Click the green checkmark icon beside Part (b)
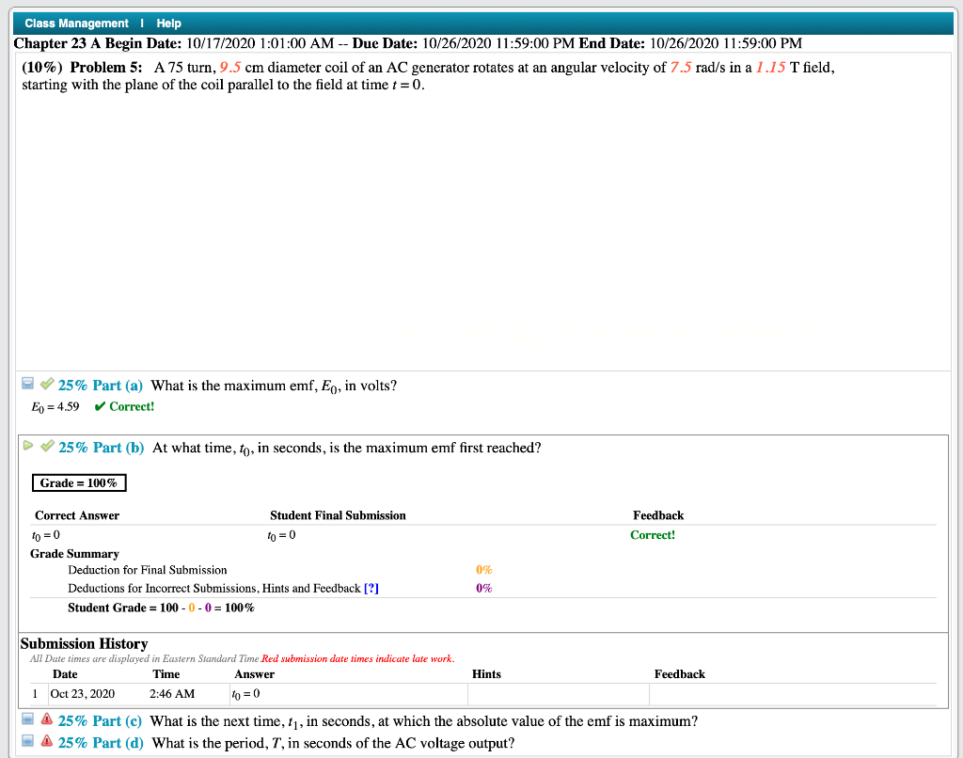This screenshot has width=963, height=758. [x=47, y=446]
